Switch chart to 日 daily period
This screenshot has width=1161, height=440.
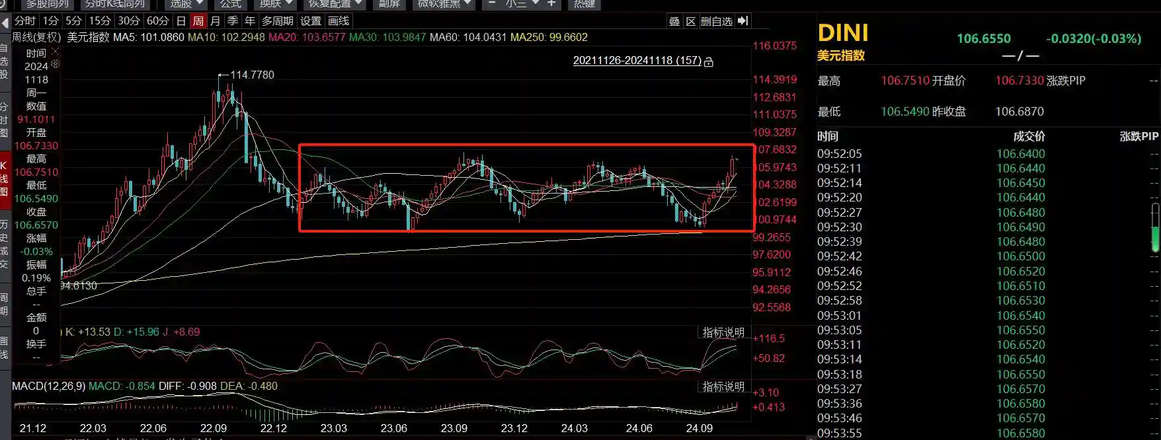(181, 21)
